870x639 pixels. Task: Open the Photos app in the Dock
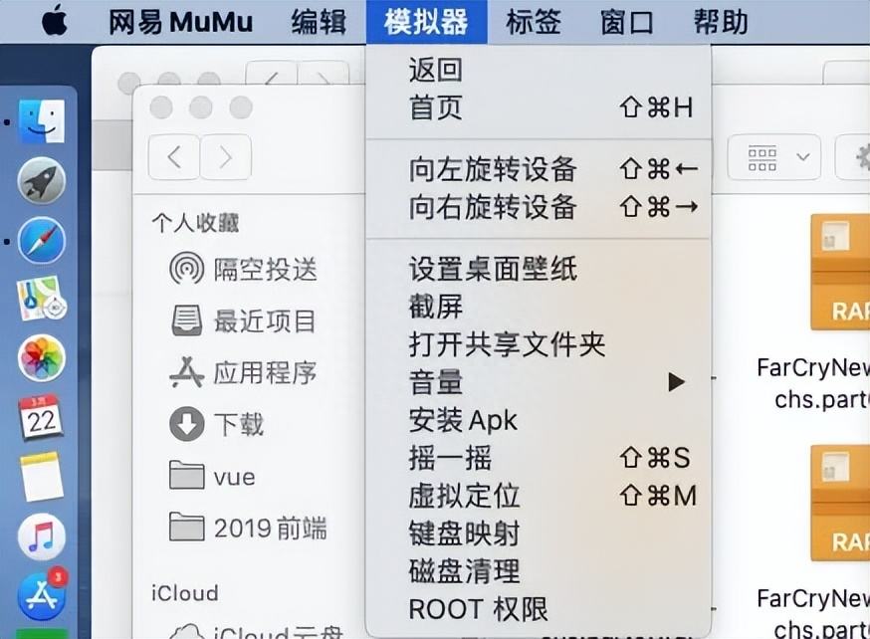pos(42,358)
